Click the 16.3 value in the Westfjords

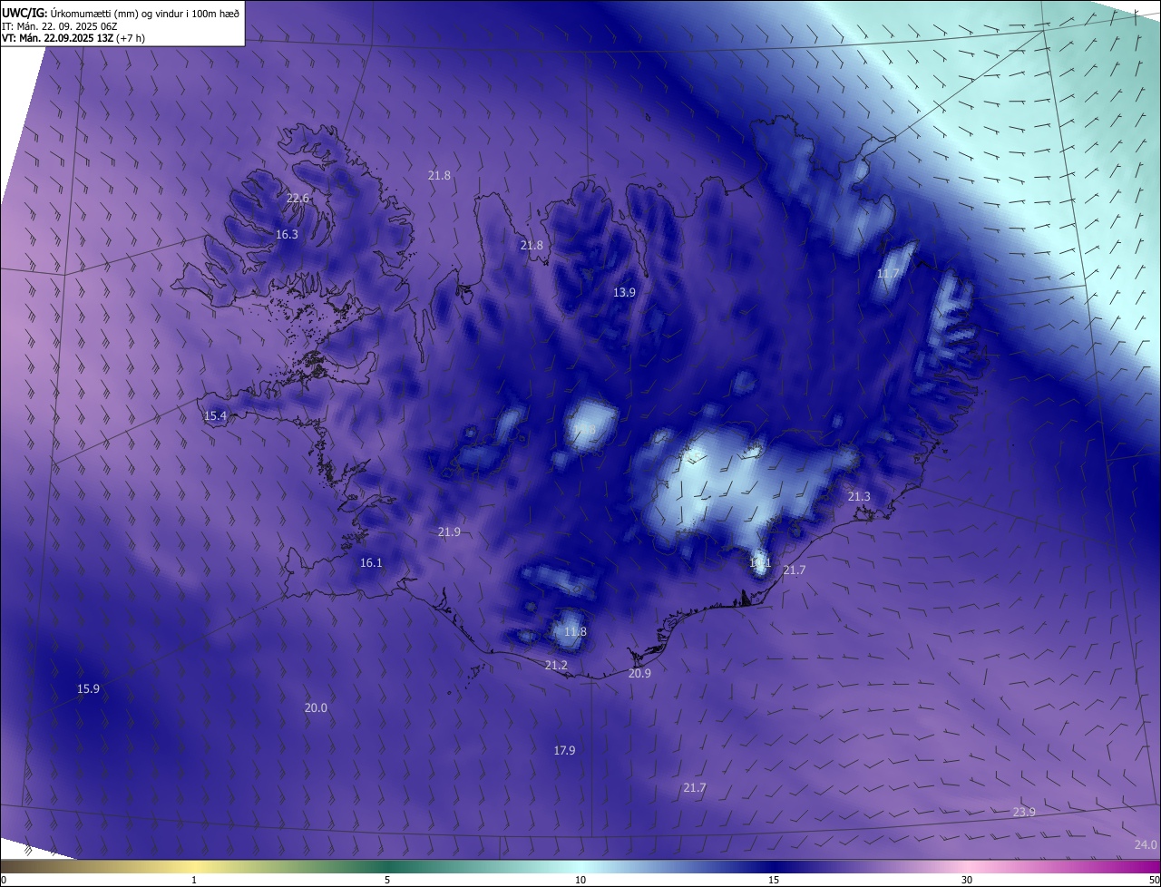click(287, 234)
